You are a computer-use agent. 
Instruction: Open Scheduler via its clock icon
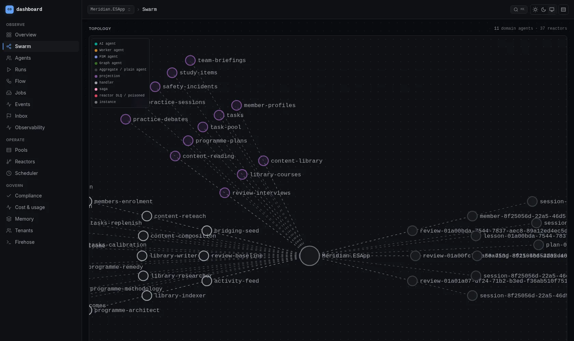click(x=9, y=173)
